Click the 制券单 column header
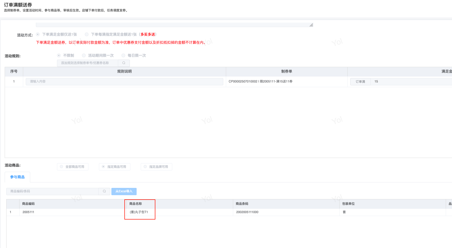The width and height of the screenshot is (452, 248). (287, 71)
